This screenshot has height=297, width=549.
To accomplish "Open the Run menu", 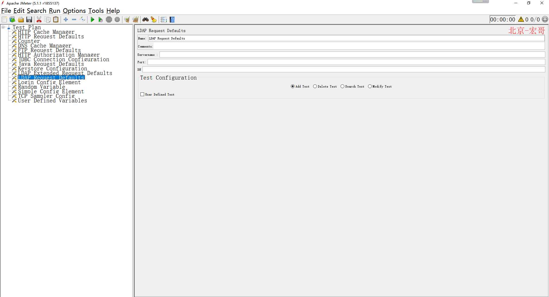I will [x=54, y=11].
